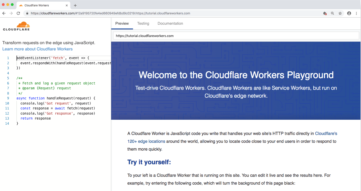Screen dimensions: 361x191
Task: Open a new tab with the plus button
Action: (x=75, y=5)
